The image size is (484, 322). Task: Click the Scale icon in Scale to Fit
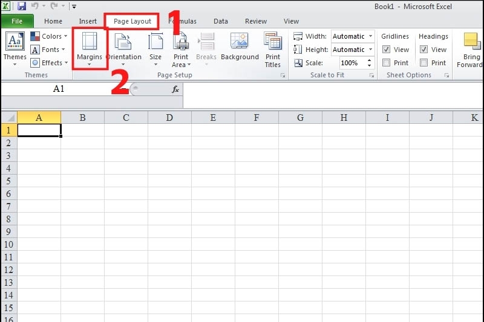tap(298, 63)
